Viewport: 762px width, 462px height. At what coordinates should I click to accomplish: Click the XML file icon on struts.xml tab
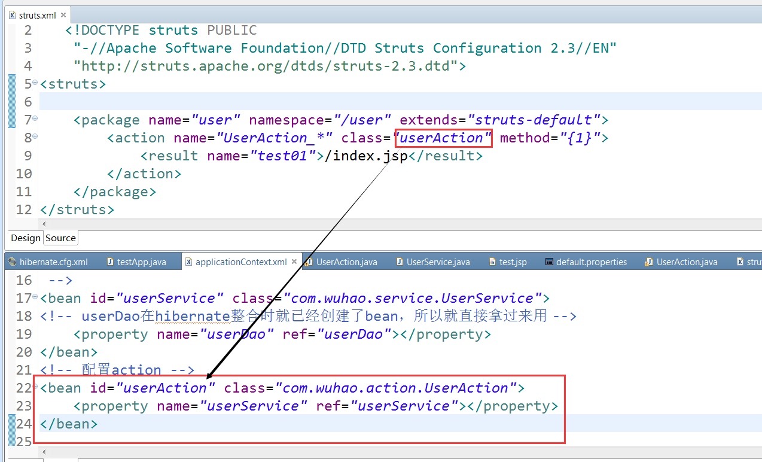pyautogui.click(x=12, y=16)
